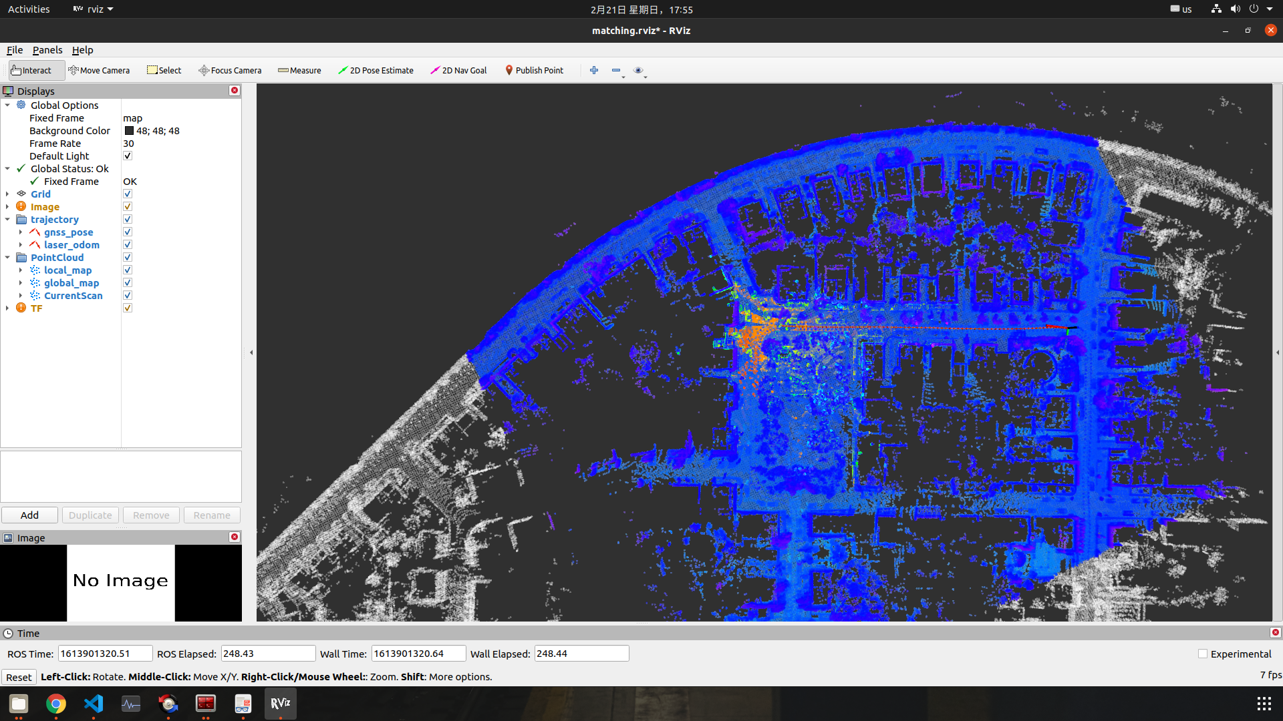Click the TF warning icon
1283x721 pixels.
coord(21,308)
